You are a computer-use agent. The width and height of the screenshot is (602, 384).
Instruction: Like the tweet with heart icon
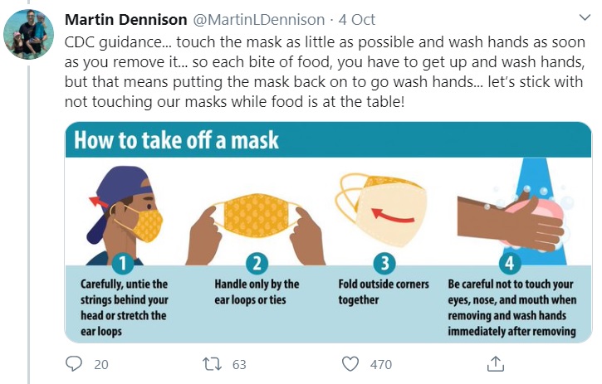350,364
